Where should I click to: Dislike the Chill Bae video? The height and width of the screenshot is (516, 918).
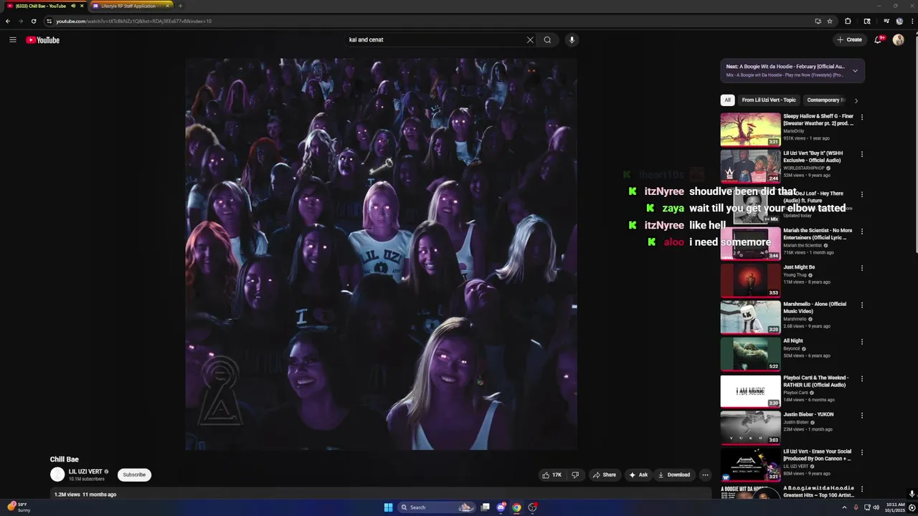575,474
